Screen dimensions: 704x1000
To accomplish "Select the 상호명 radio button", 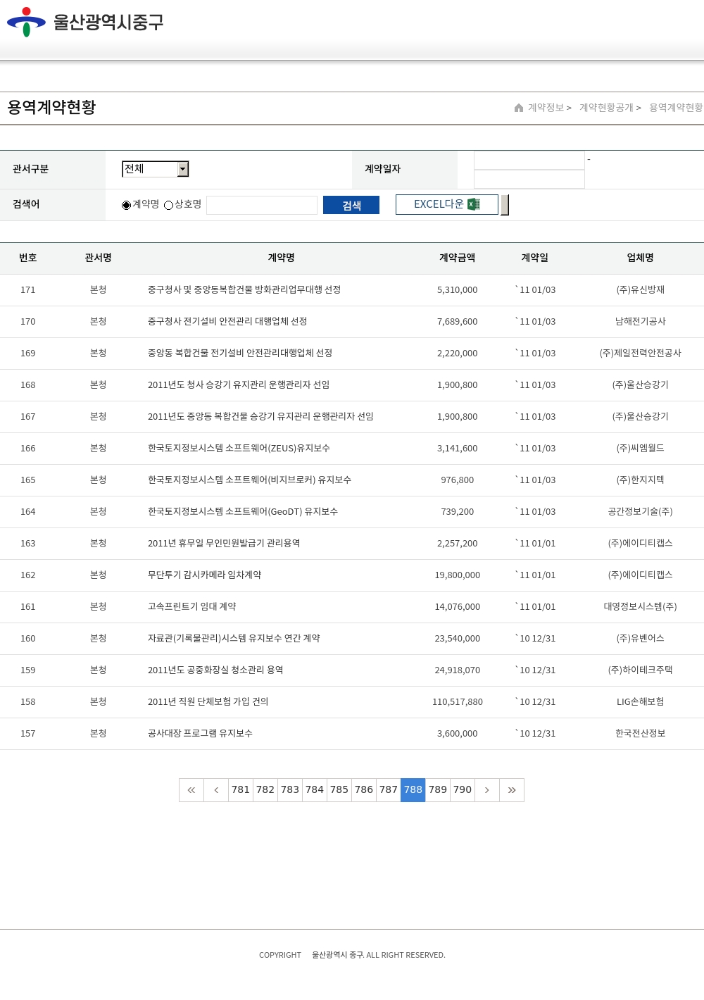I will tap(169, 205).
